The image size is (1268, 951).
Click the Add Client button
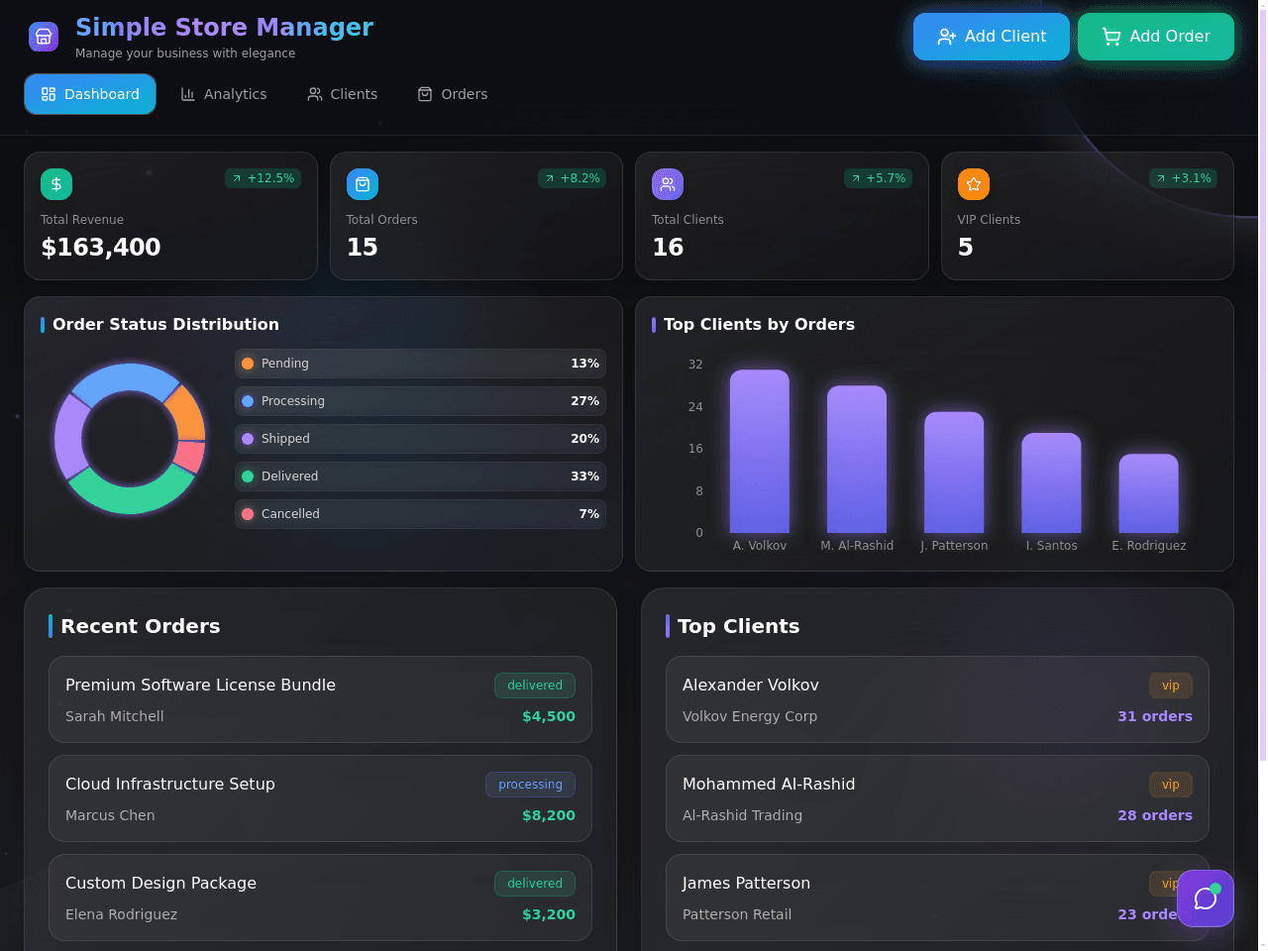[992, 37]
